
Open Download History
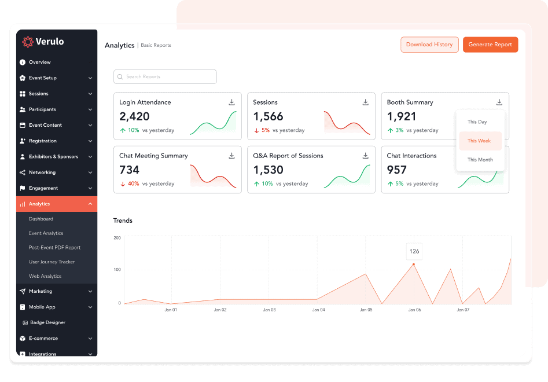[x=429, y=45]
